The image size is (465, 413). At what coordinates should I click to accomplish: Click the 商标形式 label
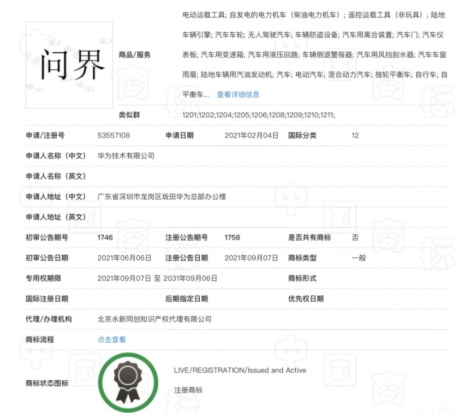[x=302, y=278]
